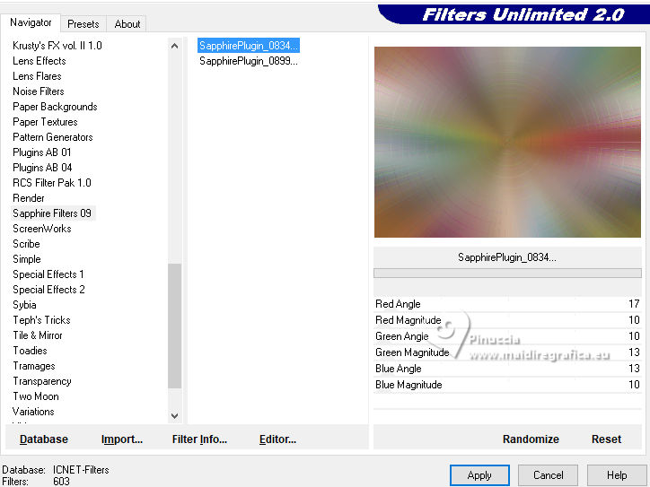Switch to the Navigator tab
650x487 pixels.
tap(31, 22)
